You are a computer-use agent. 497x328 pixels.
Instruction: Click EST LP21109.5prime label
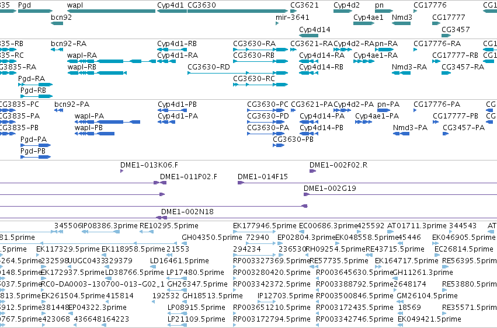pyautogui.click(x=196, y=319)
